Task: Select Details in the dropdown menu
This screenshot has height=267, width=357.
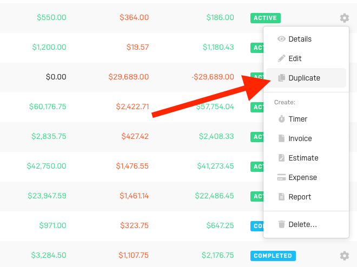Action: coord(300,39)
